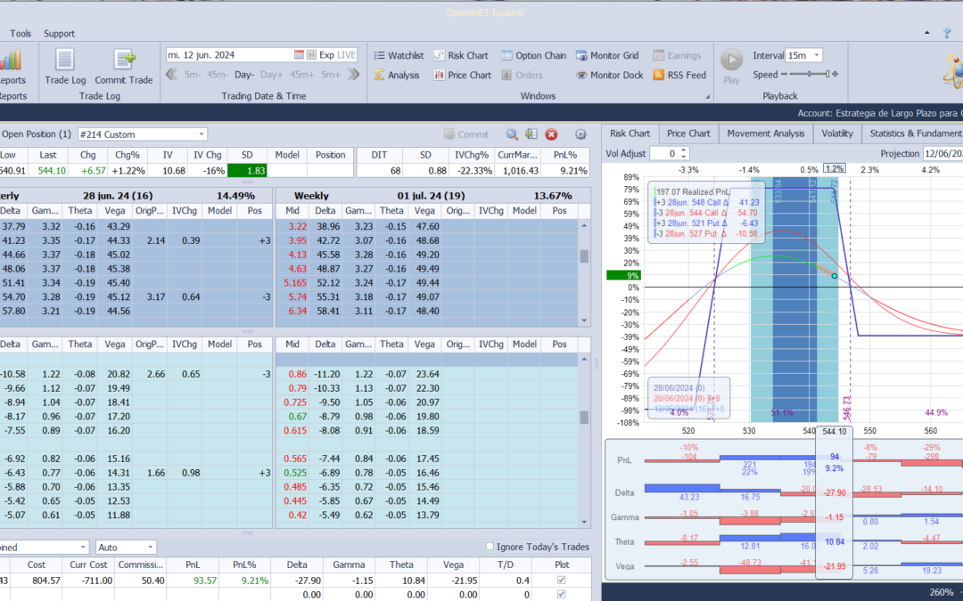The width and height of the screenshot is (963, 601).
Task: Open calendar picker in trading date field
Action: pyautogui.click(x=299, y=54)
